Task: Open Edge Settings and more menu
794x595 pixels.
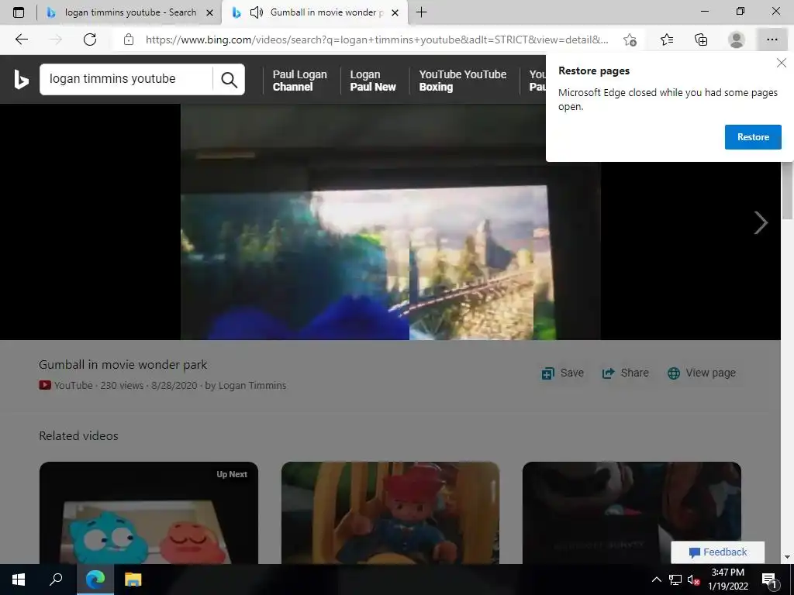Action: pyautogui.click(x=772, y=40)
